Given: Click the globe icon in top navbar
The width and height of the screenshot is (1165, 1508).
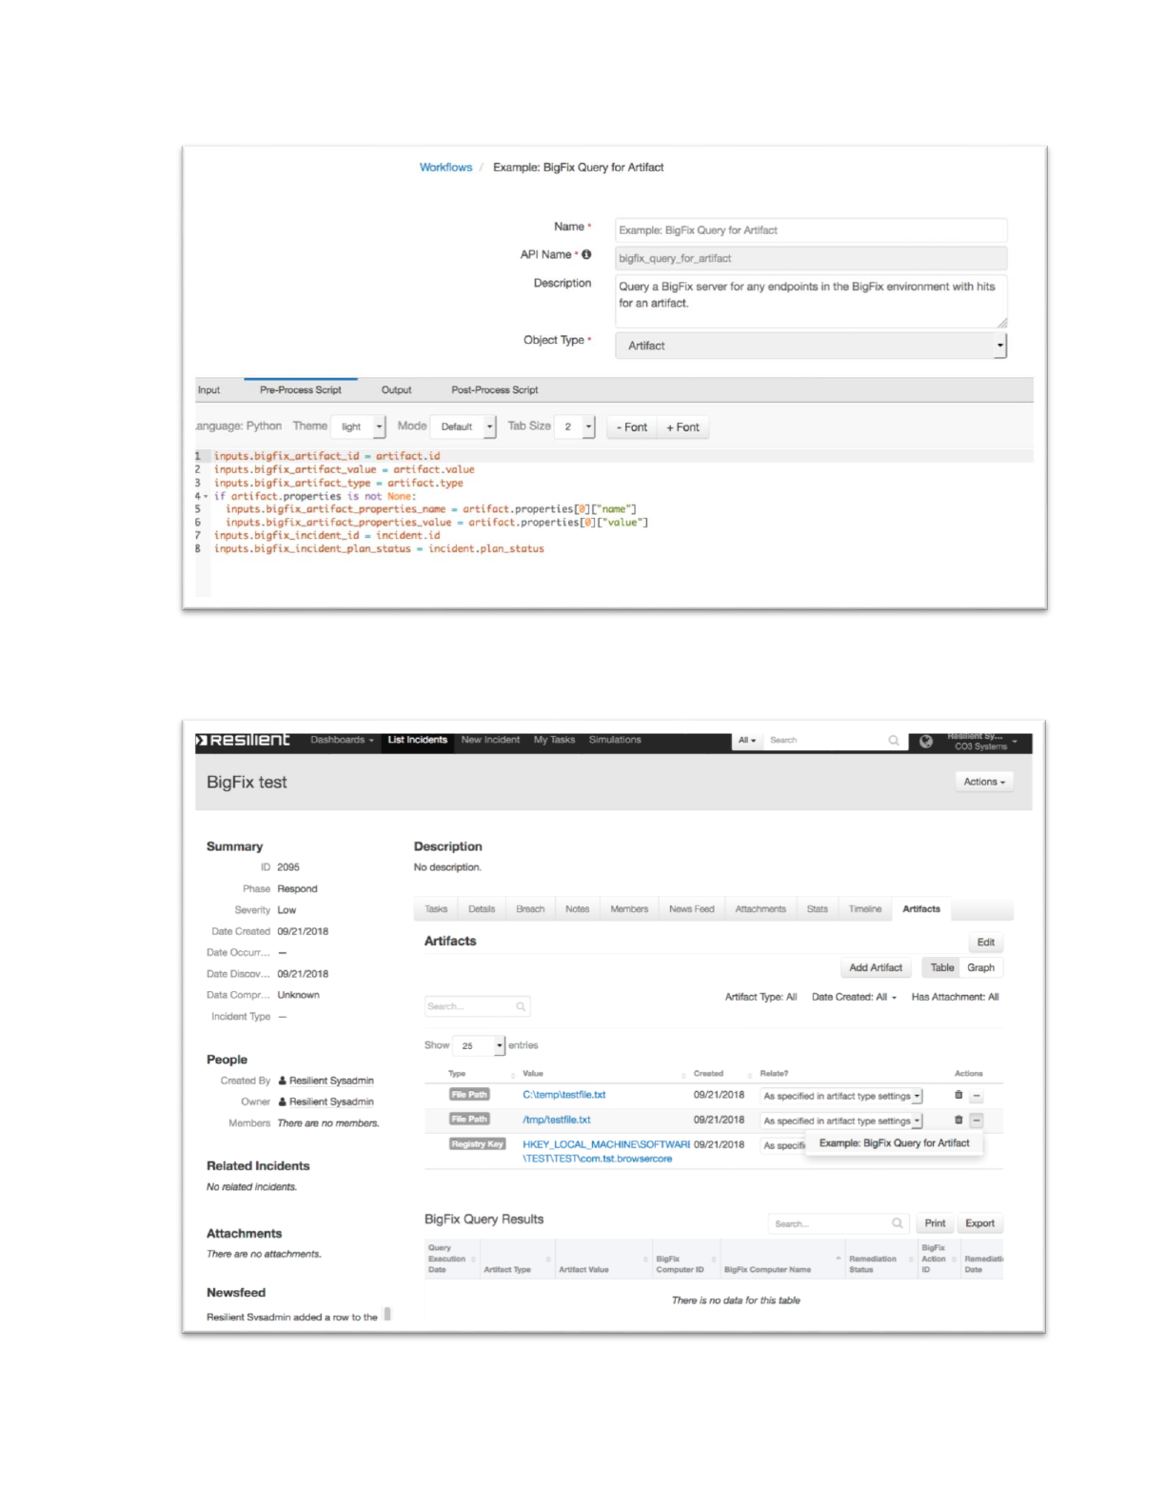Looking at the screenshot, I should (x=926, y=742).
